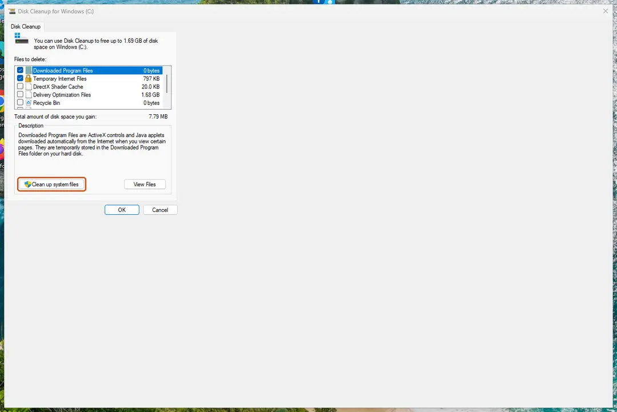Viewport: 617px width, 412px height.
Task: Click the Cancel button
Action: click(x=160, y=210)
